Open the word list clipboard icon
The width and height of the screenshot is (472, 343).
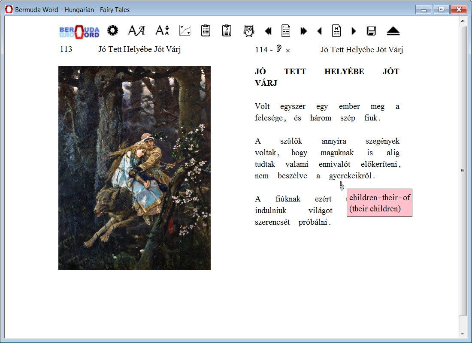coord(206,30)
